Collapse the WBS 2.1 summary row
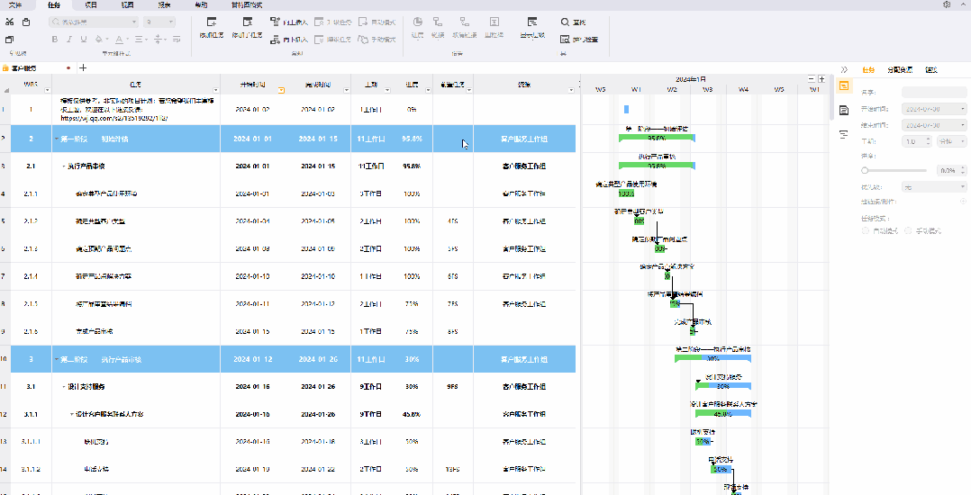This screenshot has width=971, height=495. tap(64, 166)
